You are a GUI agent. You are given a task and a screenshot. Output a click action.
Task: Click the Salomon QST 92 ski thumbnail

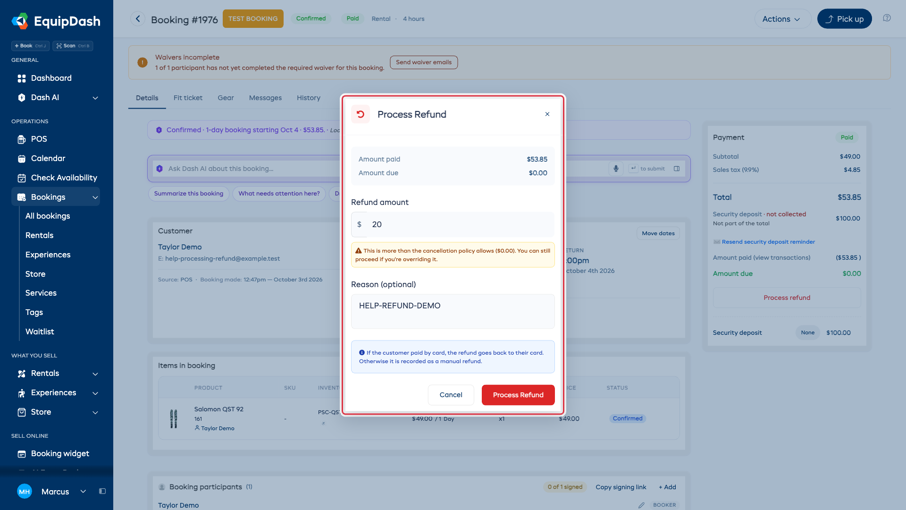coord(174,419)
